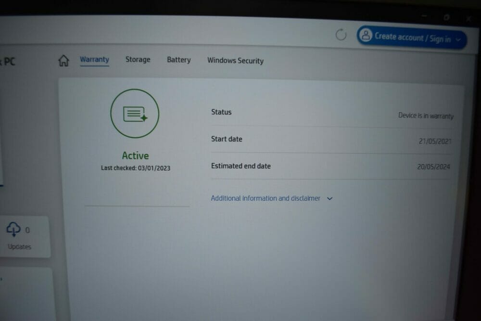Screen dimensions: 481x321
Task: Click the Estimated end date label
Action: 241,166
